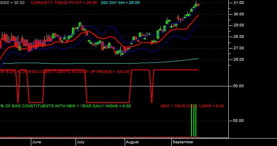
Task: Click the August label on time axis
Action: click(x=132, y=142)
